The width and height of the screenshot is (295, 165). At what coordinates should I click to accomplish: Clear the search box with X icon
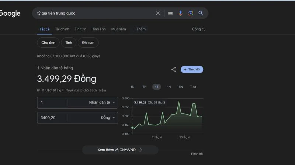pyautogui.click(x=158, y=13)
